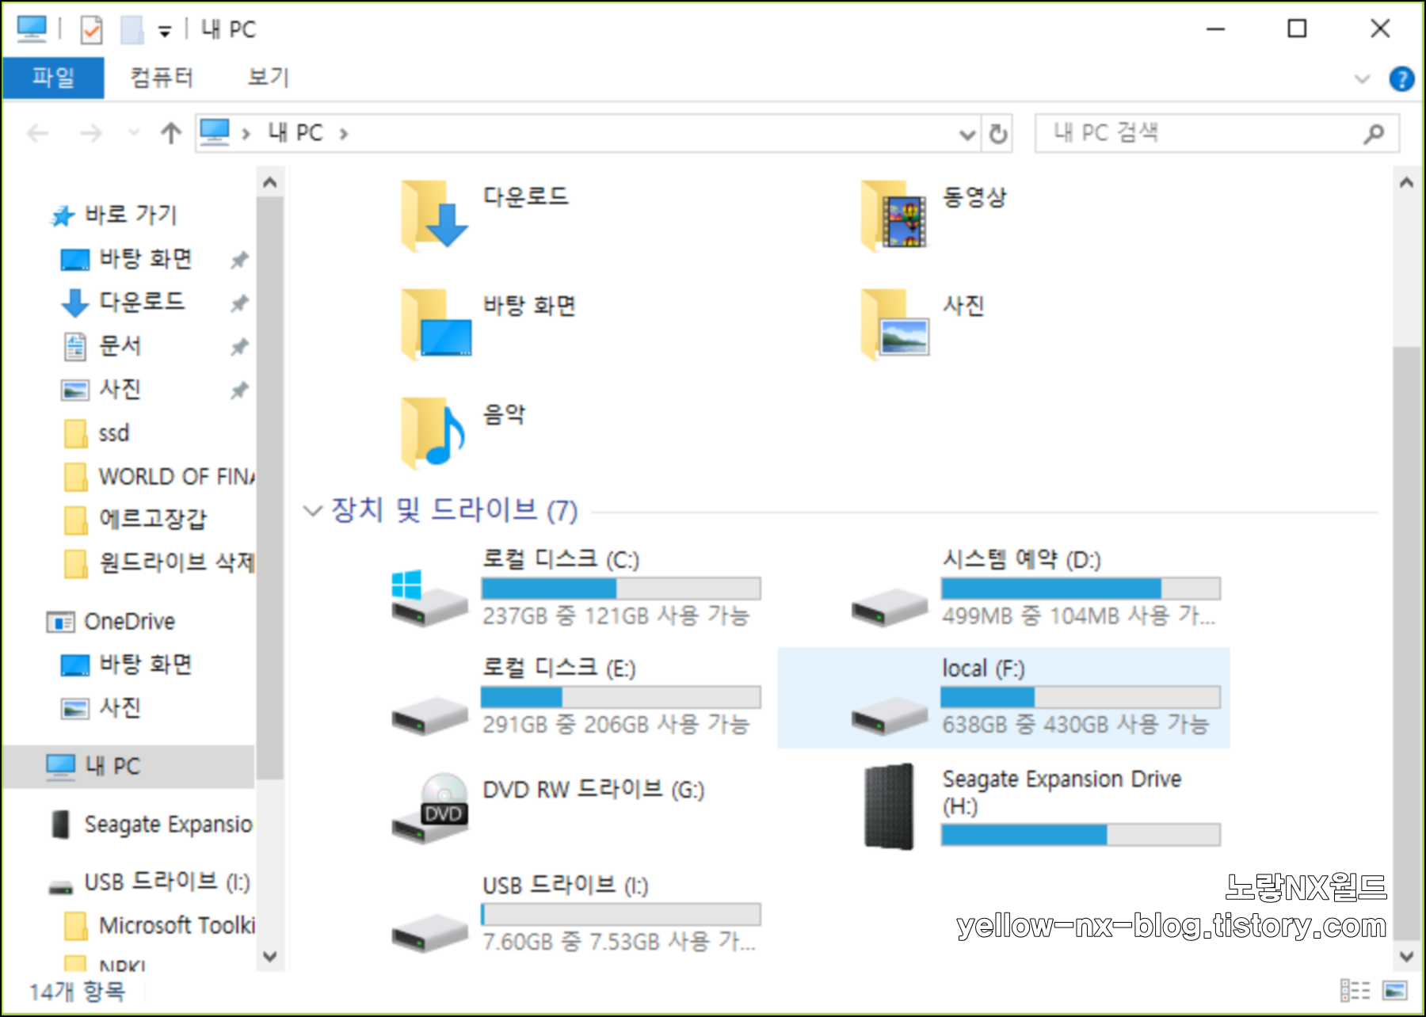This screenshot has height=1017, width=1426.
Task: Open 다운로드 in the navigation pane
Action: coord(123,302)
